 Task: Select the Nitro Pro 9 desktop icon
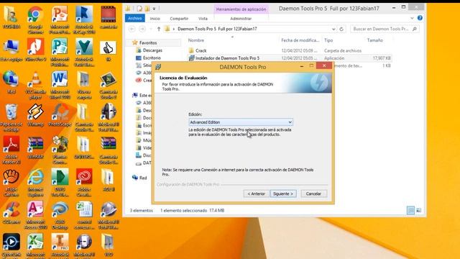click(35, 50)
